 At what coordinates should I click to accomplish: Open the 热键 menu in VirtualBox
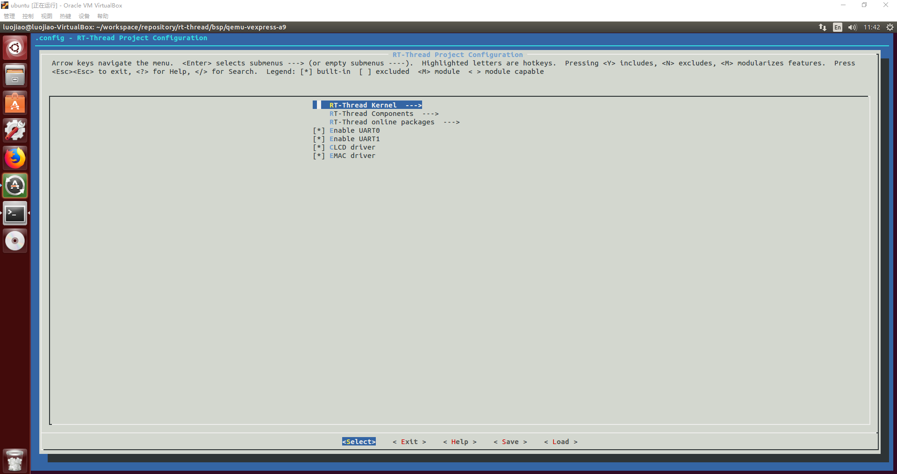(65, 16)
